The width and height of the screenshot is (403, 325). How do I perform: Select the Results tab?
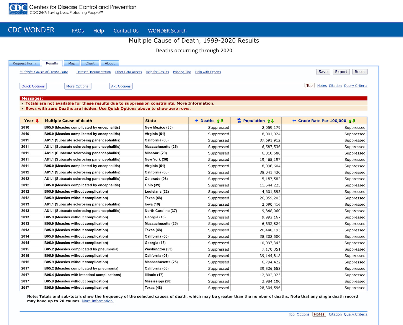52,63
